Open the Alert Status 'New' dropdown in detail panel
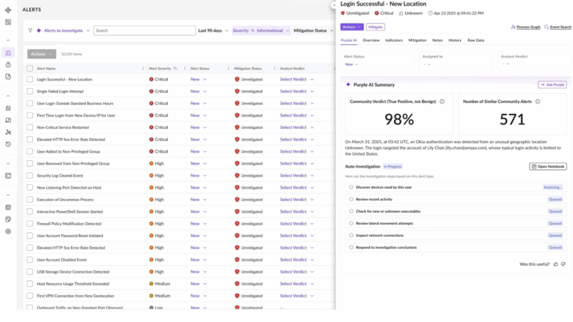 click(x=351, y=64)
